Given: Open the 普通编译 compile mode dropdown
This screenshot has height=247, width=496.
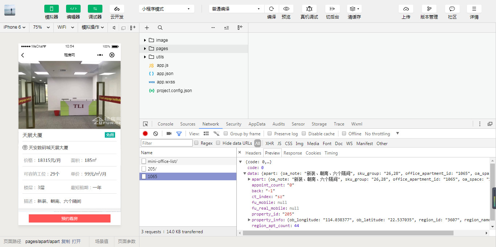Looking at the screenshot, I should [x=236, y=9].
